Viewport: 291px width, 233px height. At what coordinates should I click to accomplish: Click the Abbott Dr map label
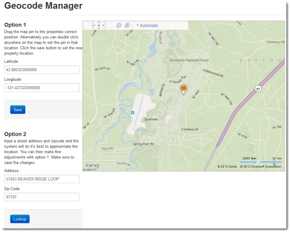[162, 90]
